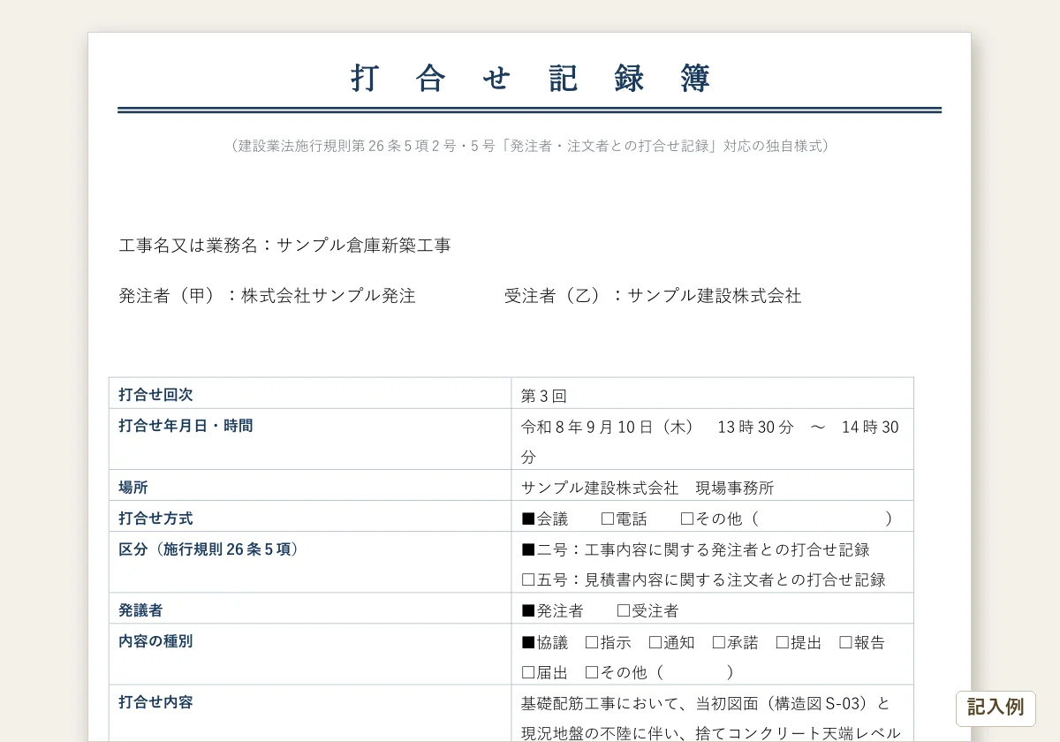1060x742 pixels.
Task: Tick the 協議 content type
Action: click(528, 643)
